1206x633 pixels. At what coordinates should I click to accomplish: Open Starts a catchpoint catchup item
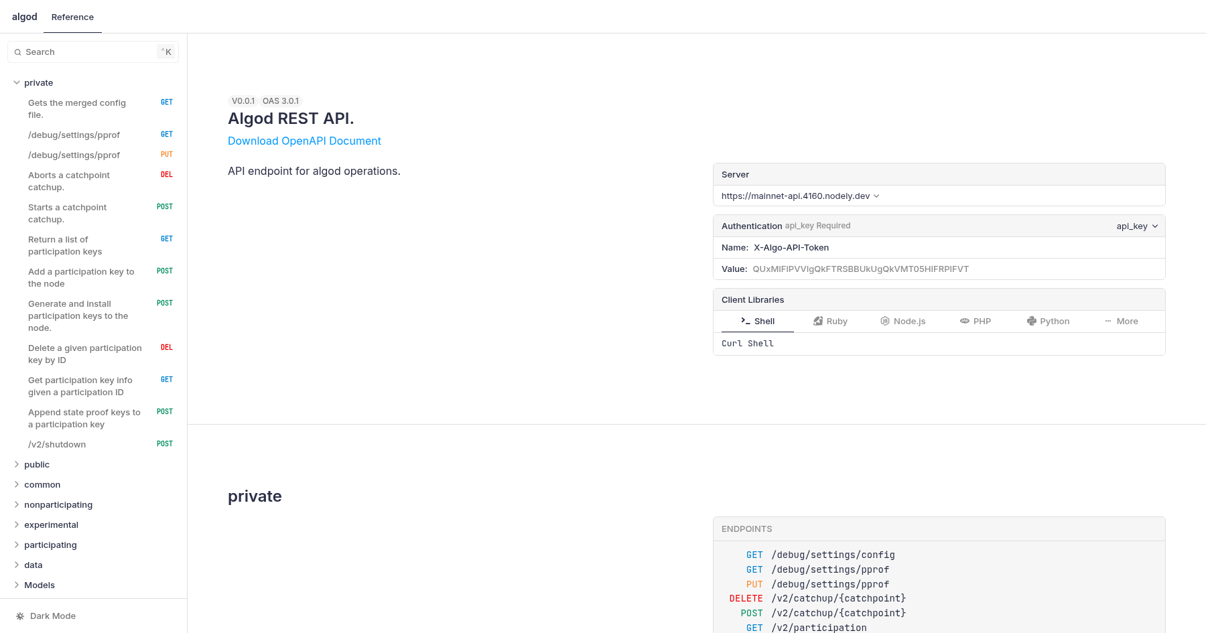click(67, 214)
